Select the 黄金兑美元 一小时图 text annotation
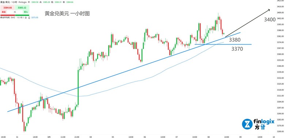Screen dimensions: 285x138 point(67,14)
